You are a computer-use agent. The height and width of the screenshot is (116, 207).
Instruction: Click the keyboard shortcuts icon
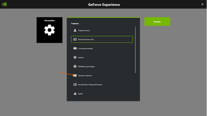(x=75, y=48)
